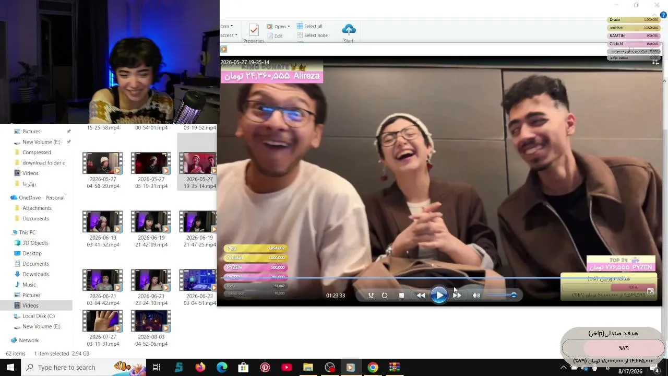Image resolution: width=668 pixels, height=376 pixels.
Task: Open the Open dropdown in the ribbon
Action: click(x=278, y=27)
